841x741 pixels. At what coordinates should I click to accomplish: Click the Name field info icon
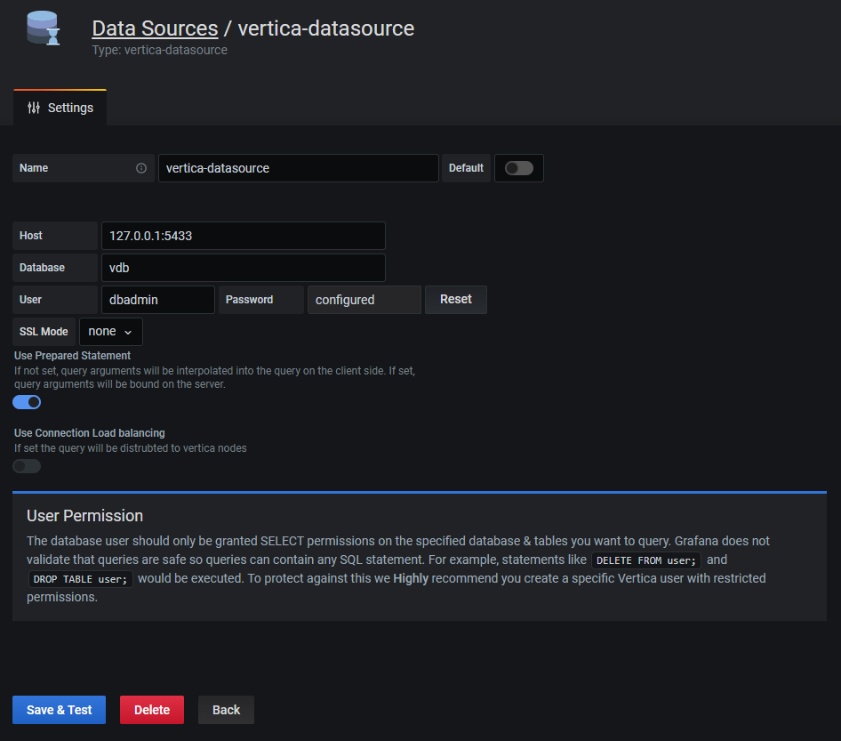pos(141,168)
